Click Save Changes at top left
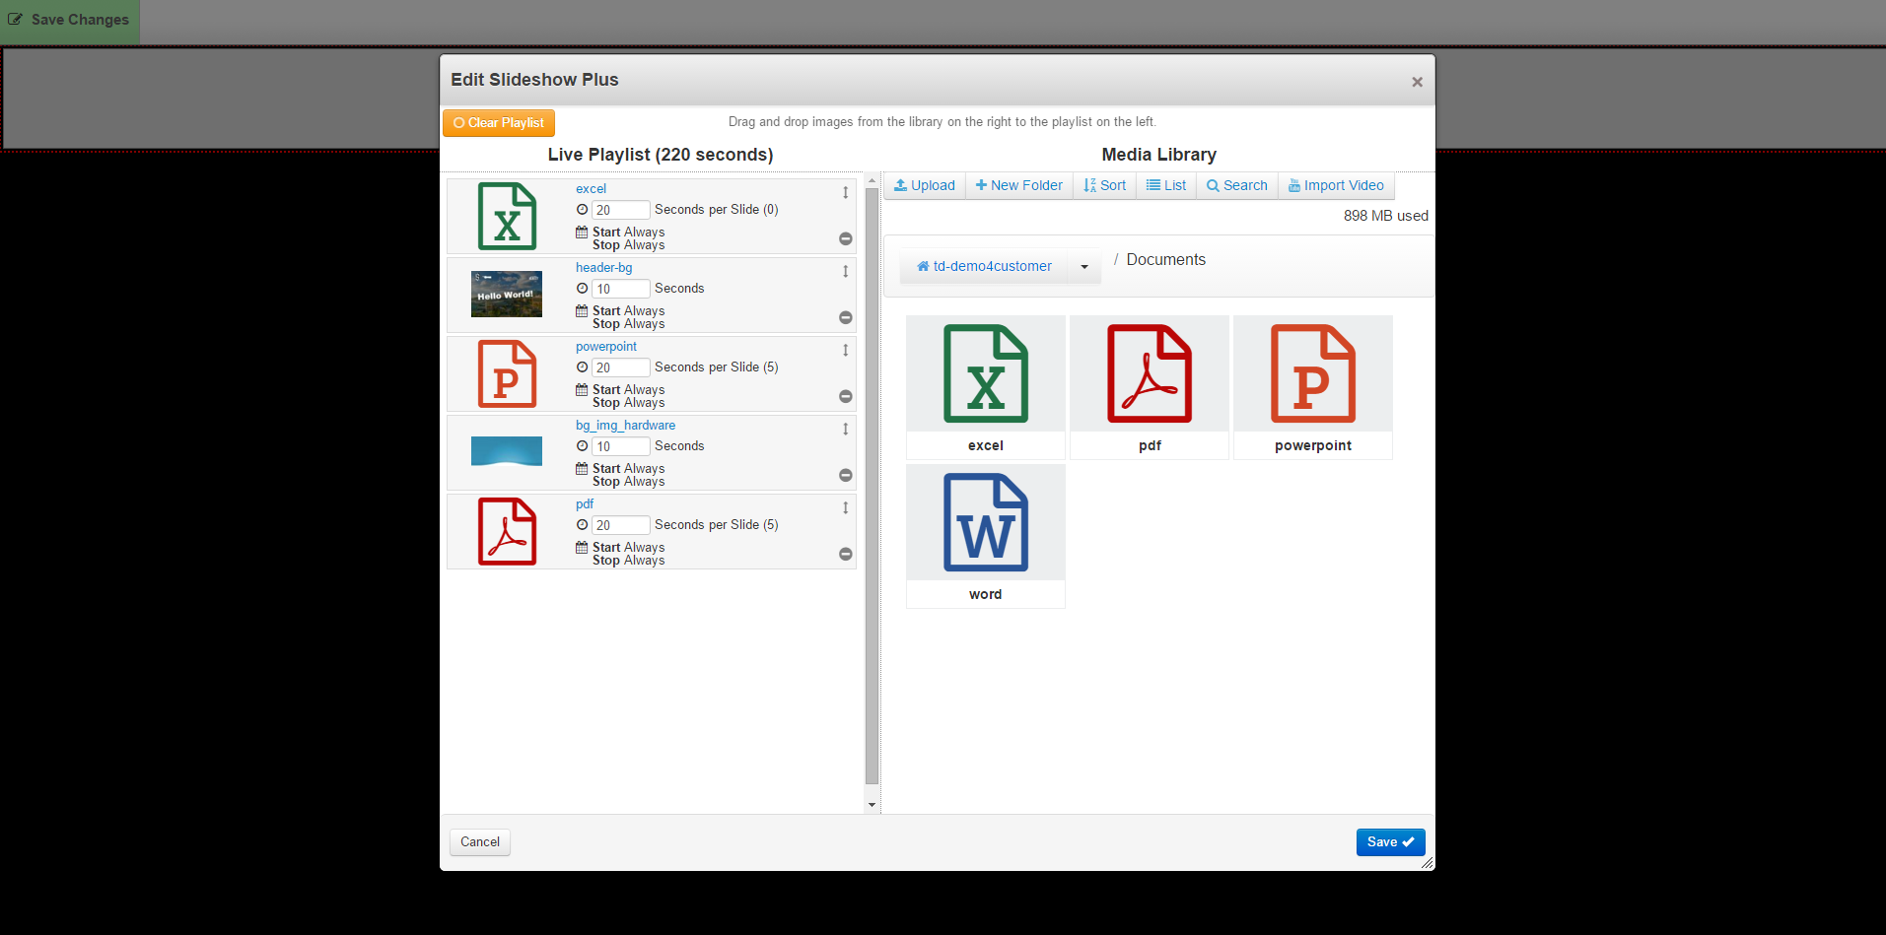 (x=69, y=20)
